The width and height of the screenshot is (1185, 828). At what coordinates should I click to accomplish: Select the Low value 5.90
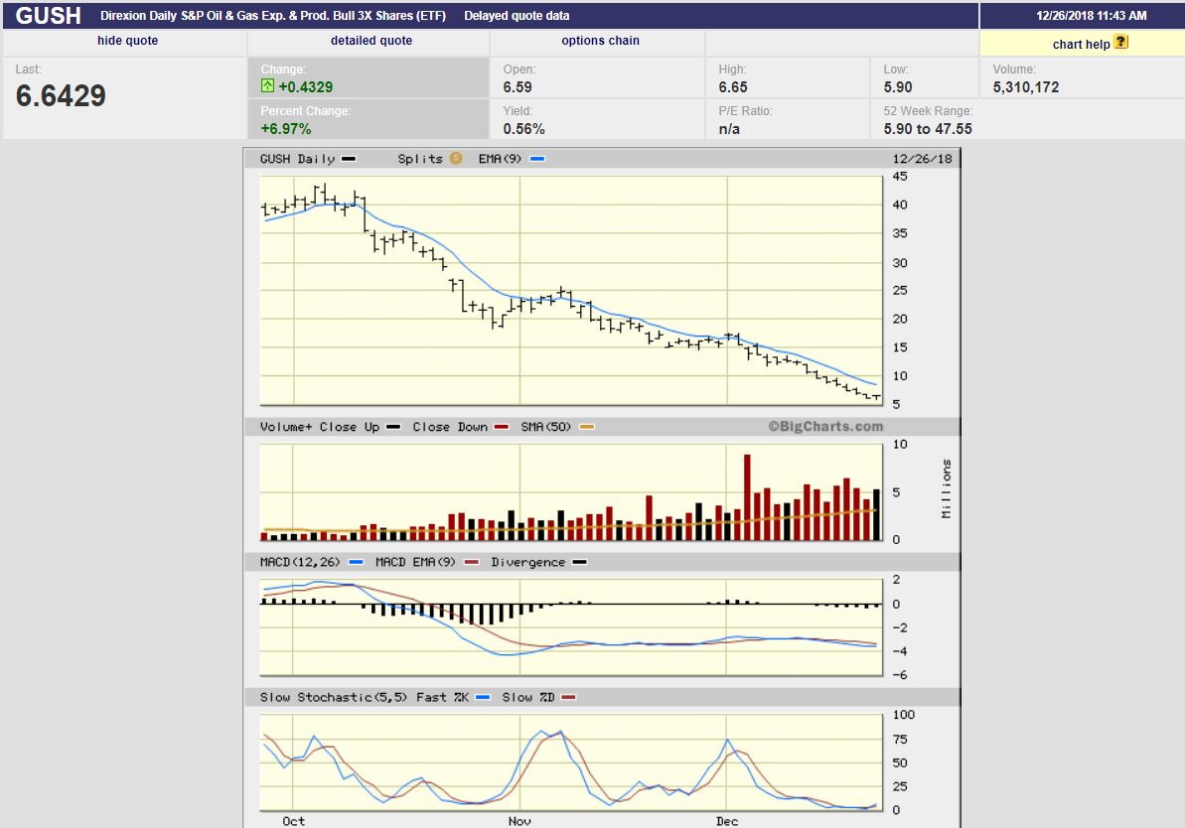[898, 87]
